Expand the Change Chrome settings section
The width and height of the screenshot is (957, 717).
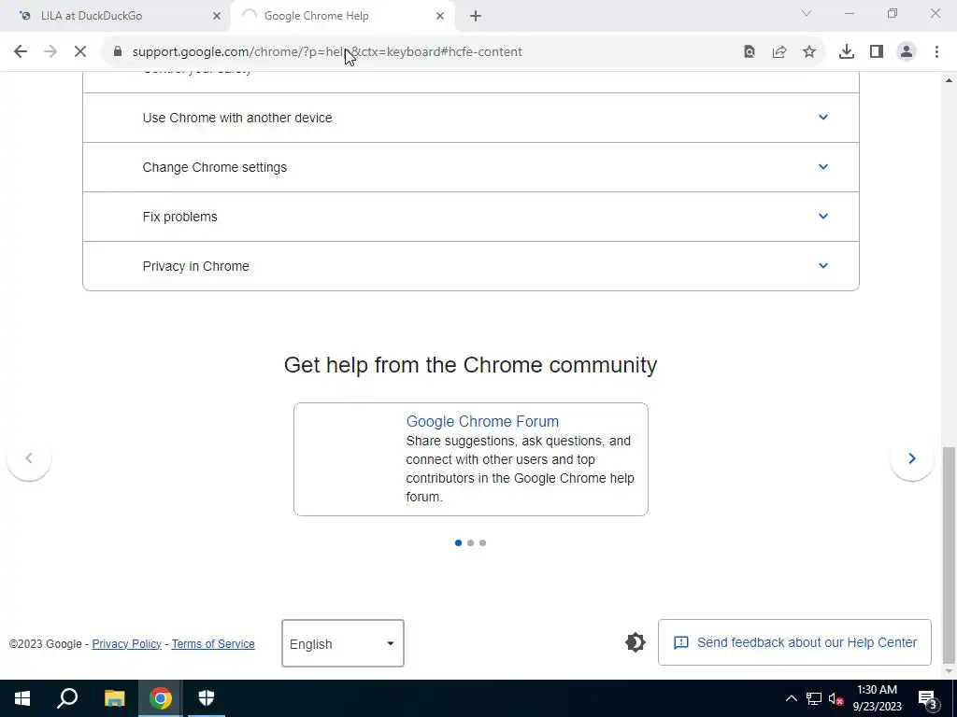point(471,167)
